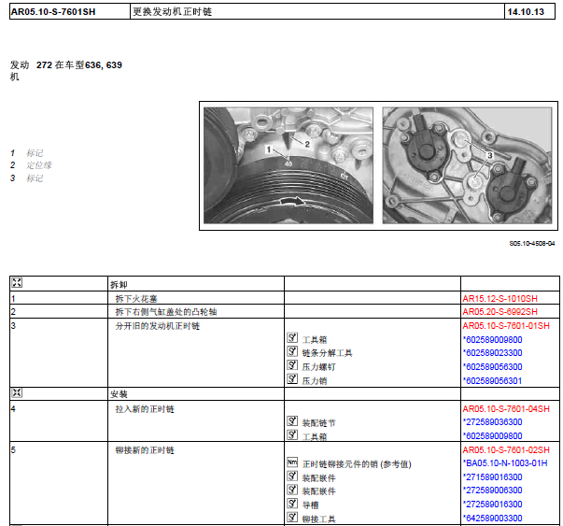
Task: Click the tool icon in the 272589006300 row
Action: [292, 490]
